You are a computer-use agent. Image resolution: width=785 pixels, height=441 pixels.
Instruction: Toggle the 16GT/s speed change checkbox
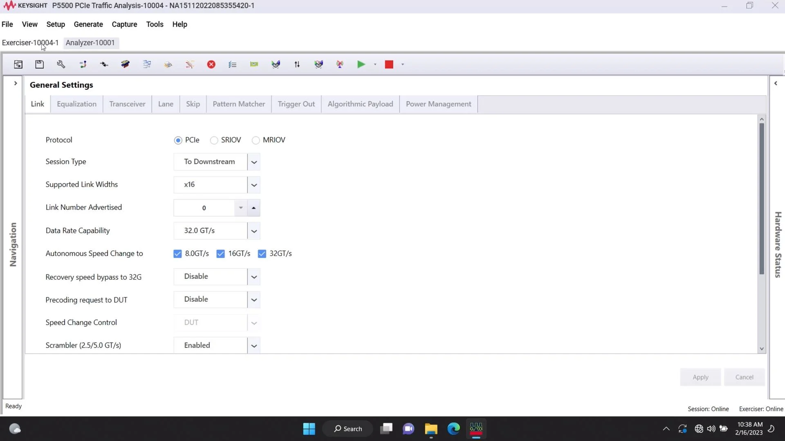pyautogui.click(x=220, y=254)
